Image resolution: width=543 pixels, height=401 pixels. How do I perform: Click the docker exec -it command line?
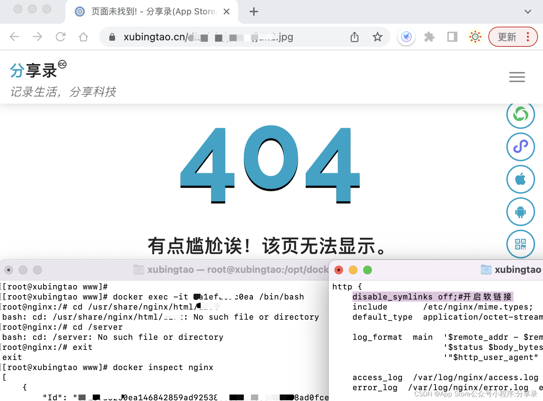pos(153,297)
